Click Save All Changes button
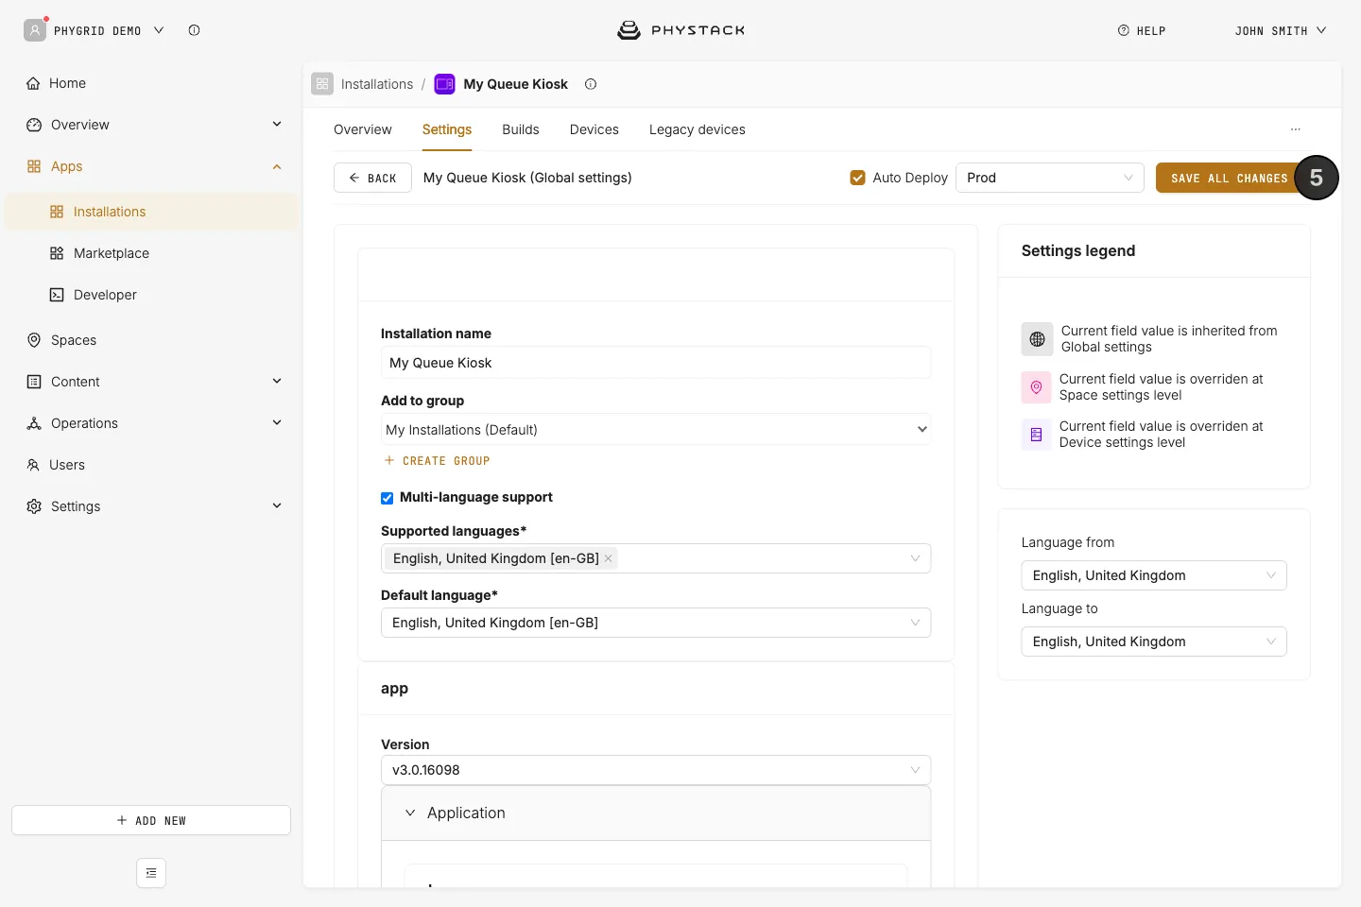 pos(1229,178)
